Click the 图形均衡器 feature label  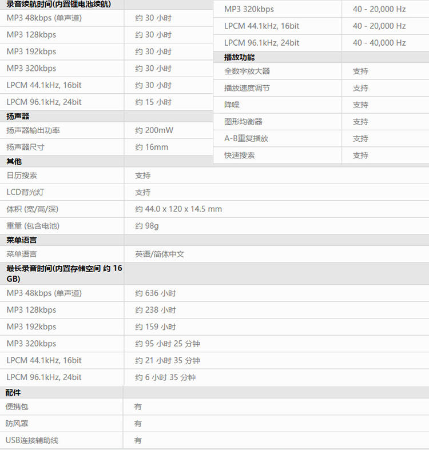(243, 122)
